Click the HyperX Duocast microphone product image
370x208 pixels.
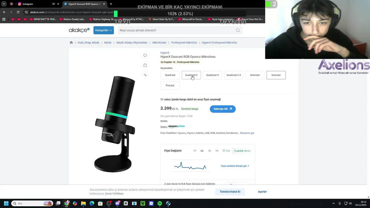[115, 124]
